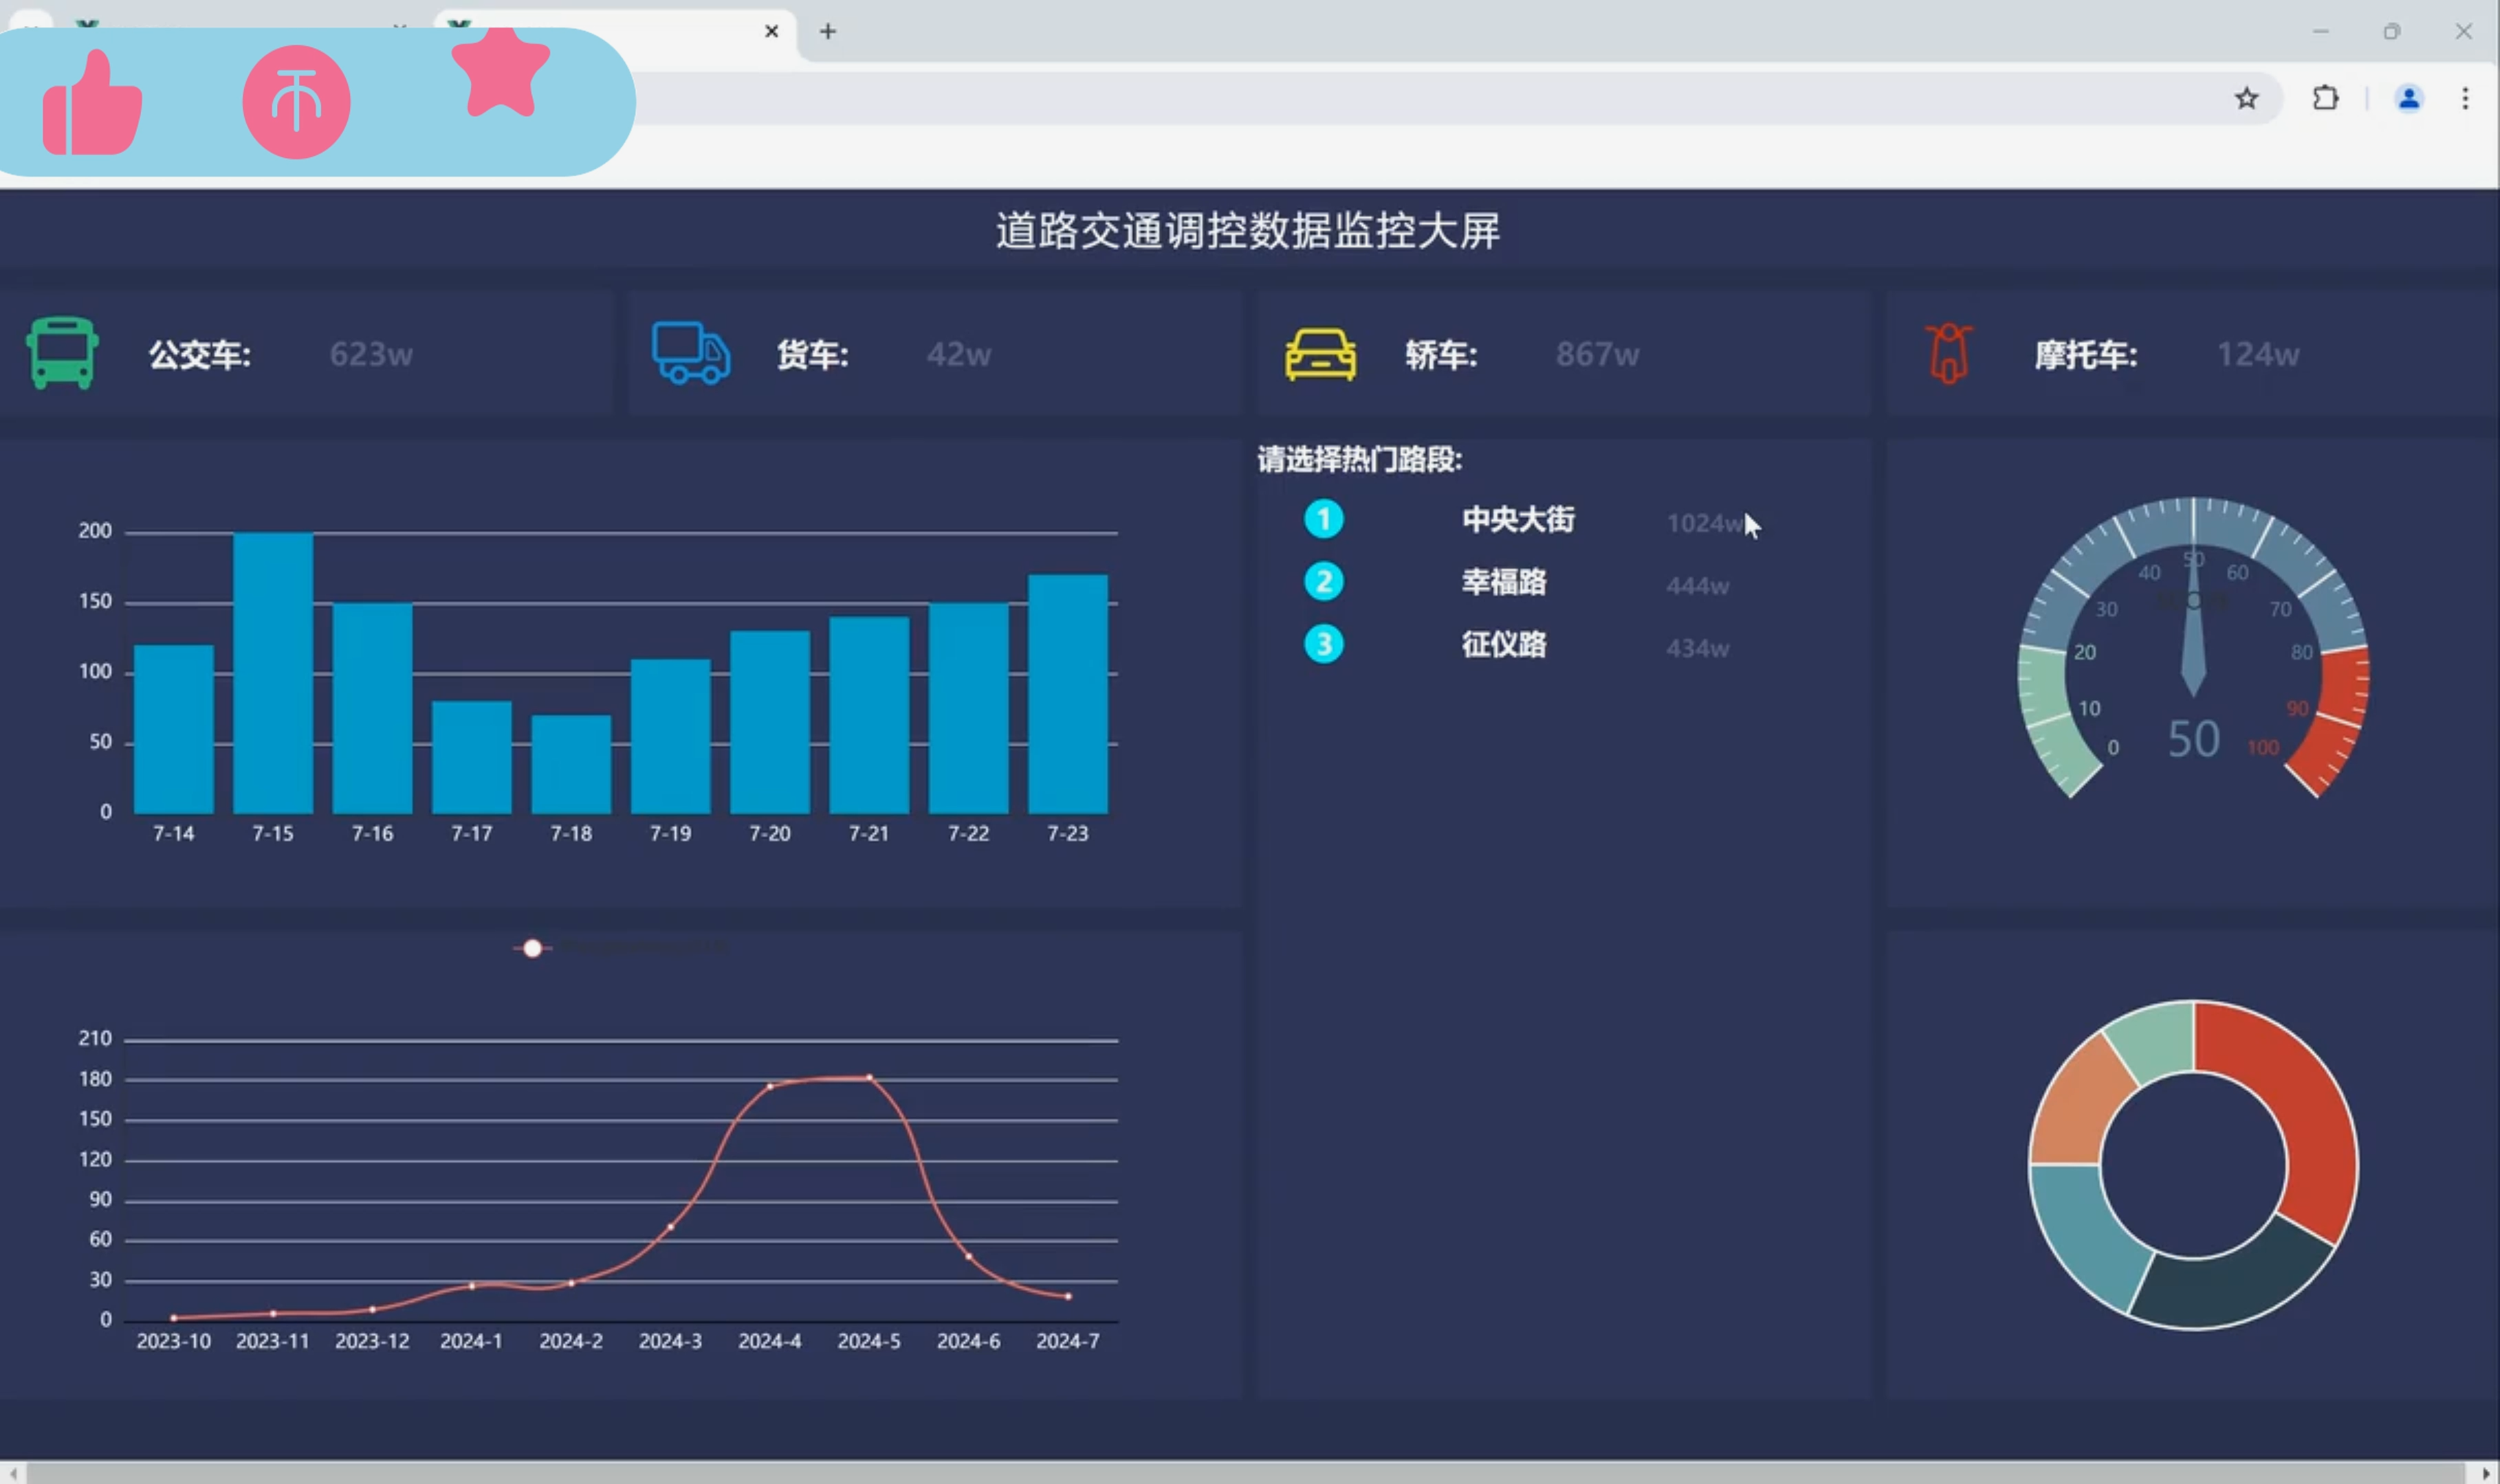This screenshot has width=2500, height=1484.
Task: Click the pink coin donate icon
Action: pyautogui.click(x=296, y=102)
